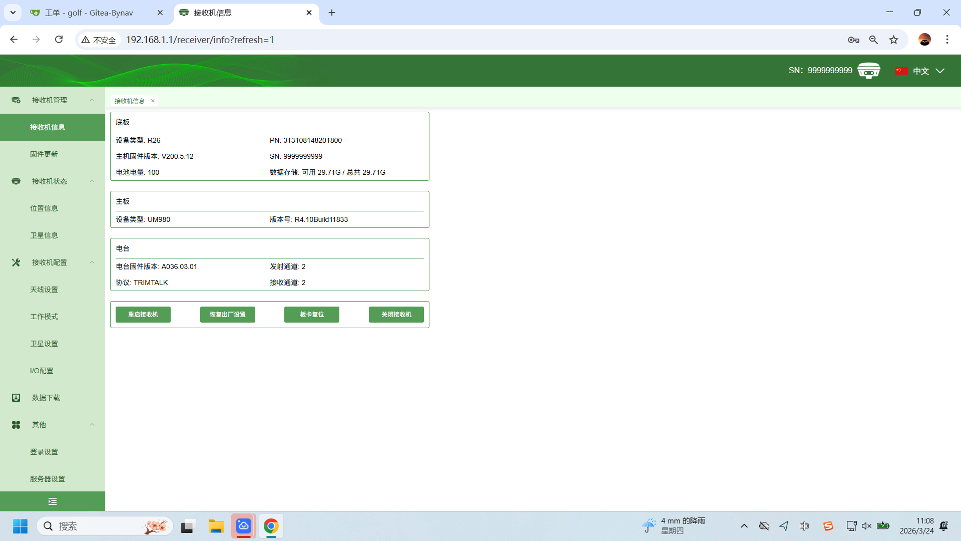
Task: Collapse the 其他 menu group
Action: (x=92, y=425)
